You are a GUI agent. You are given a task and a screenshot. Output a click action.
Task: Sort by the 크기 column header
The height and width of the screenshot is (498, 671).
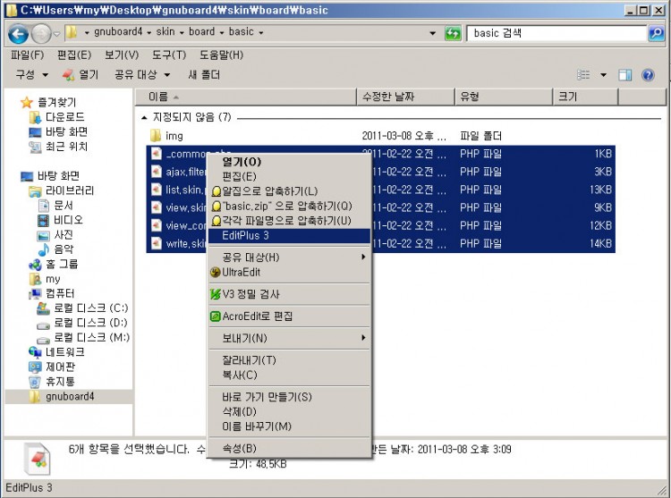[585, 97]
